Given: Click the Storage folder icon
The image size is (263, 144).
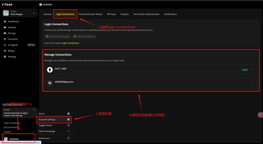Looking at the screenshot, I should tap(5, 33).
